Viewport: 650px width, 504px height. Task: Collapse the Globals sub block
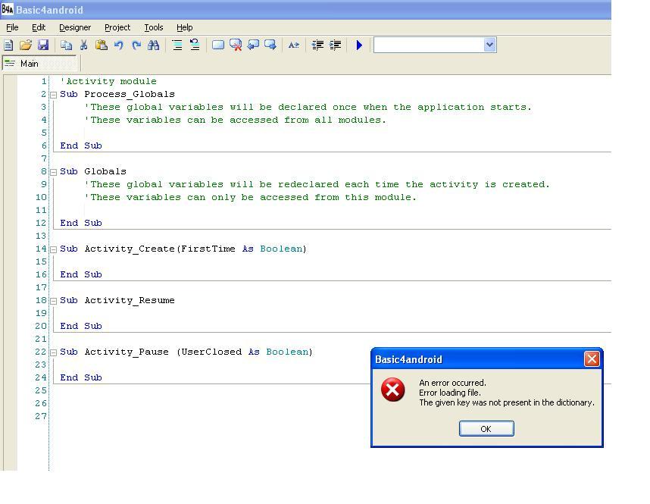[54, 172]
